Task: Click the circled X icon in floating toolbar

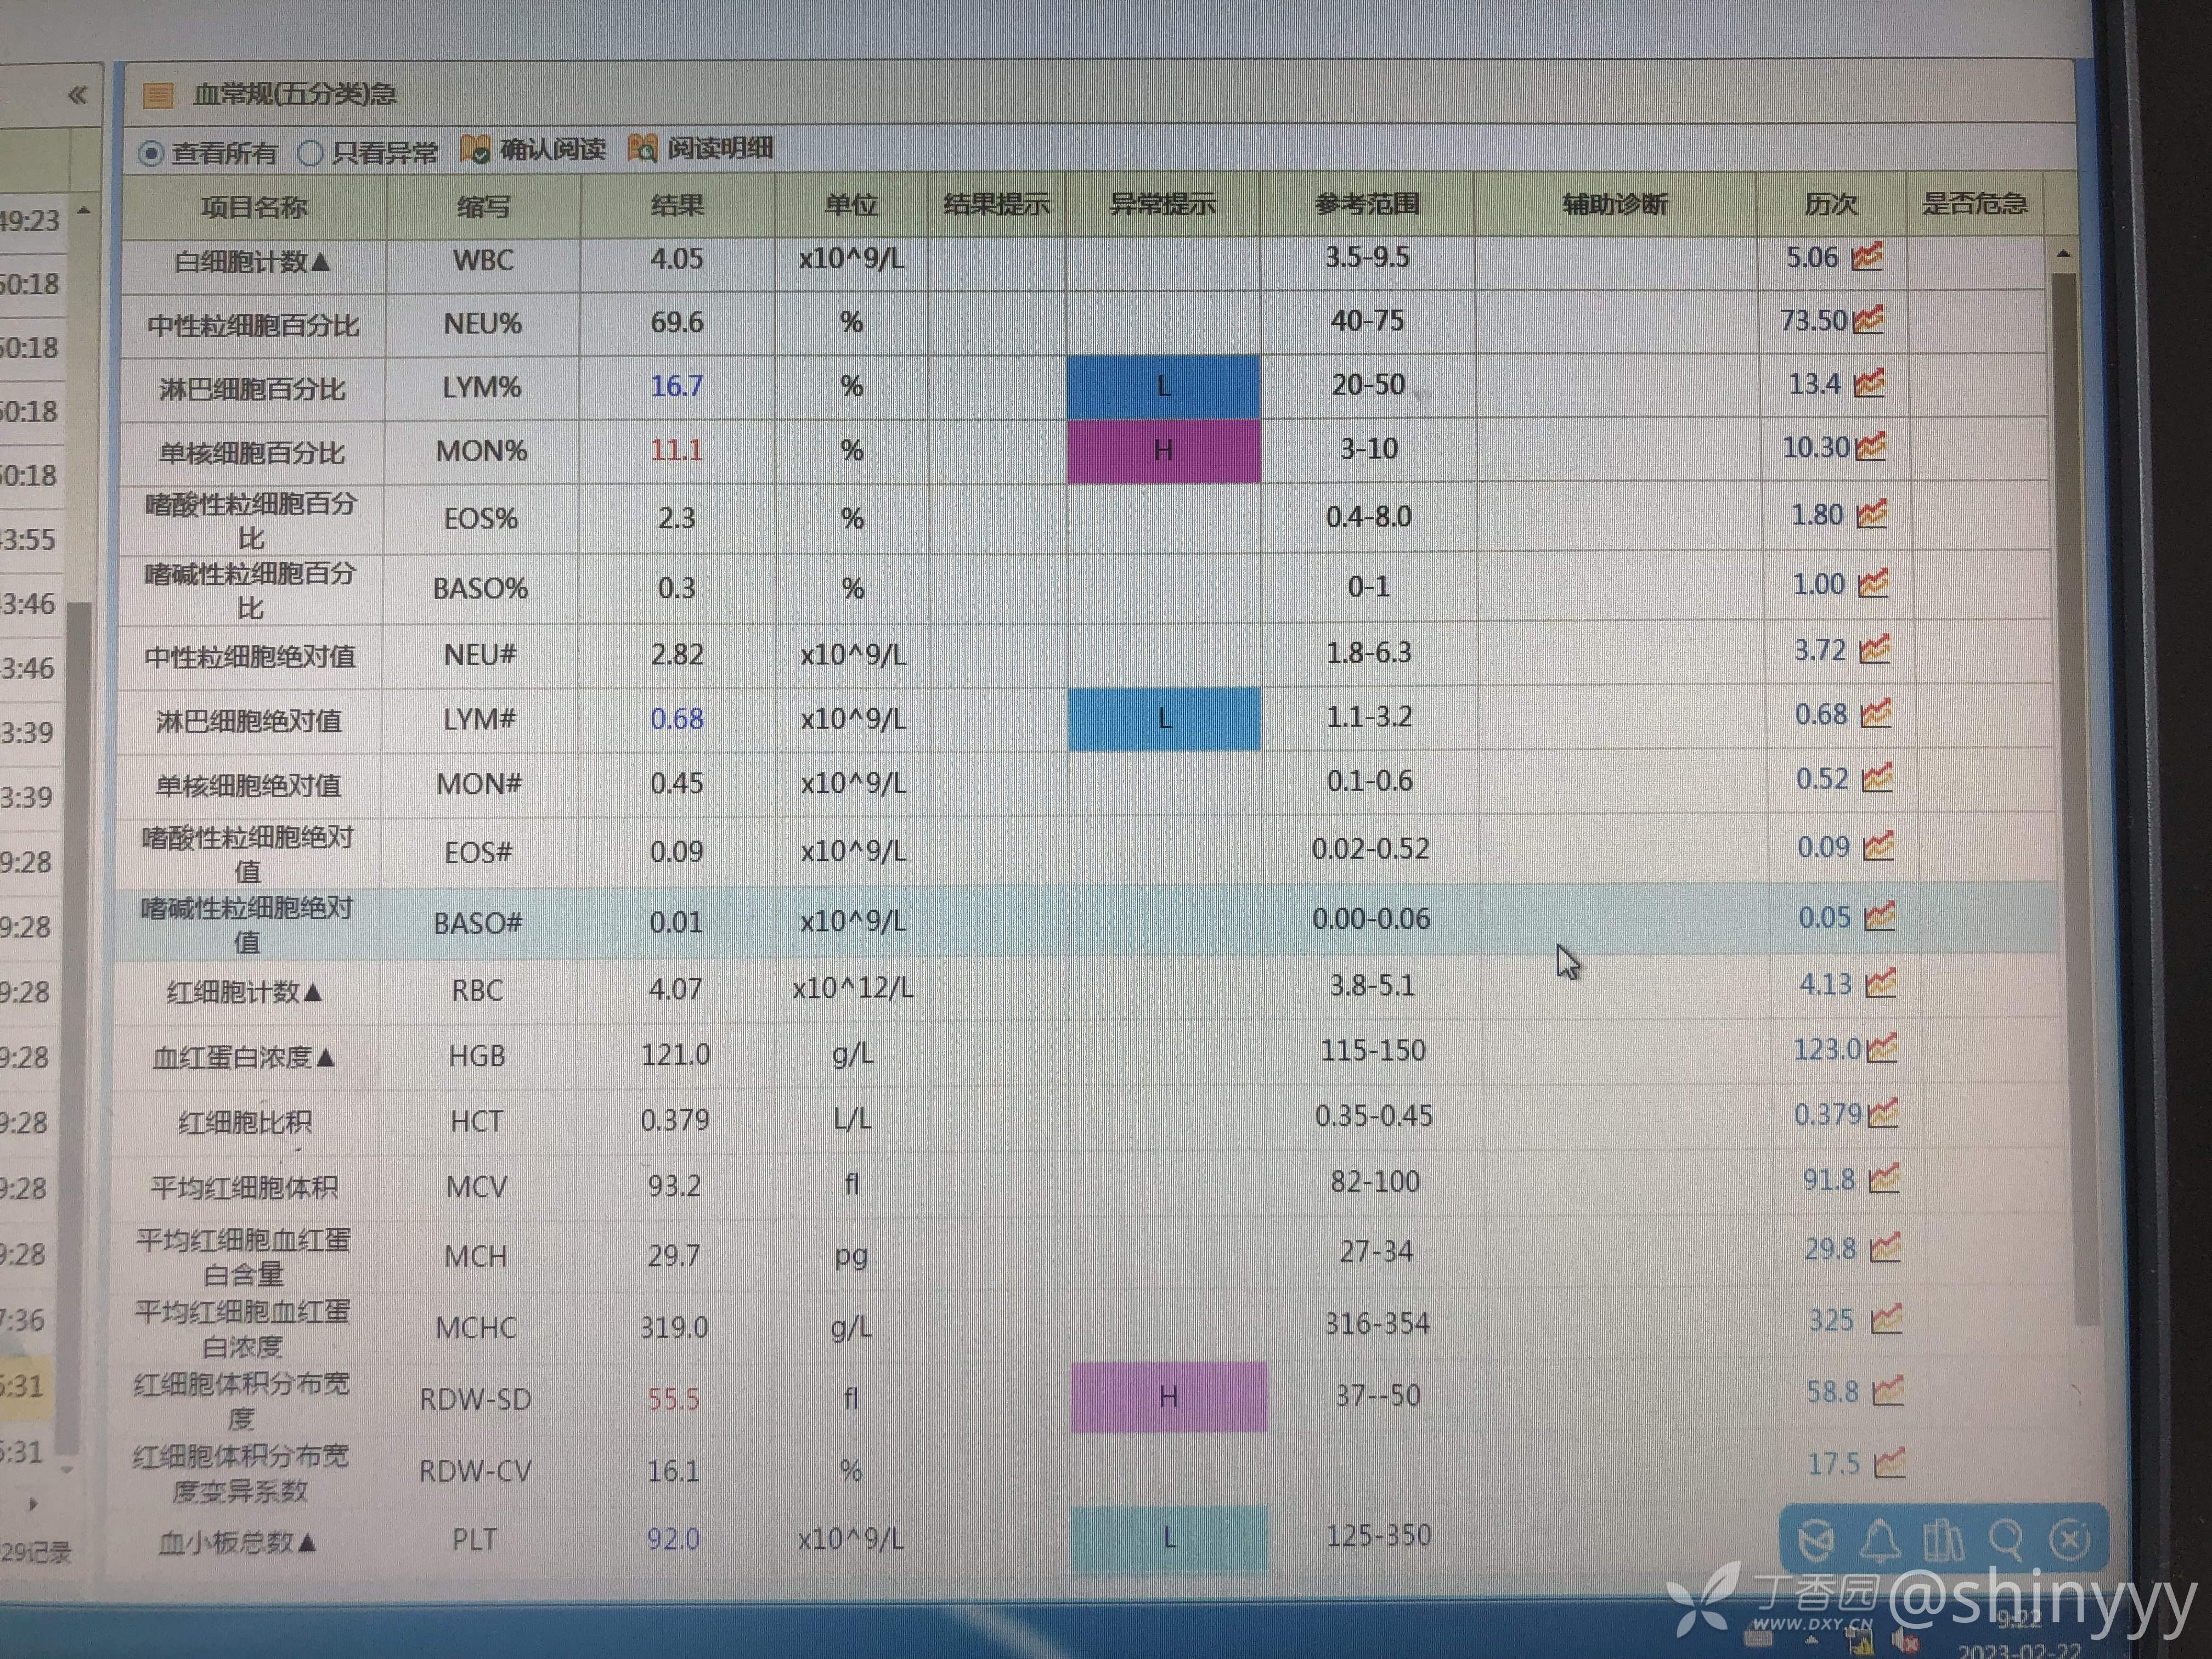Action: click(2069, 1540)
